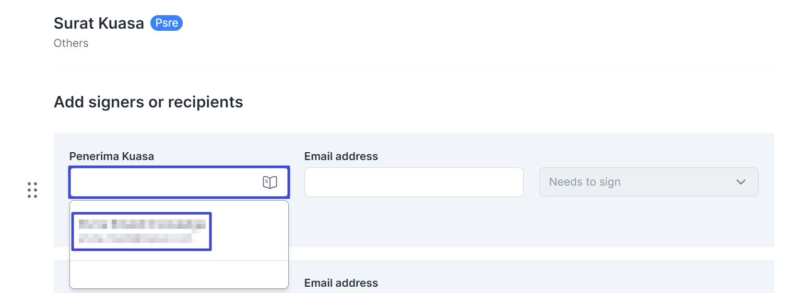Click the chevron arrow on Needs to sign
790x293 pixels.
point(740,182)
